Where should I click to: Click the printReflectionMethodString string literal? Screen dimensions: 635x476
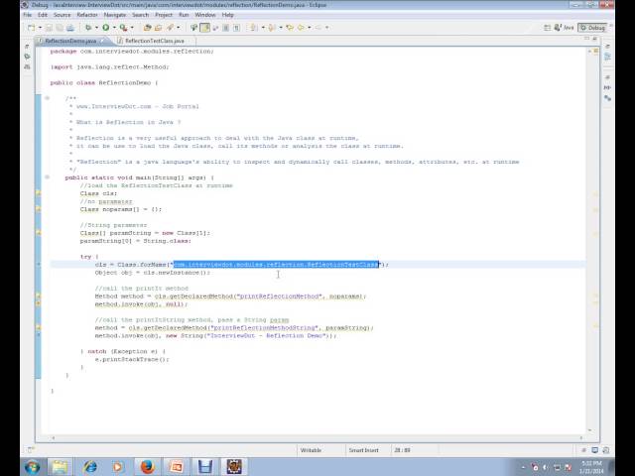263,328
